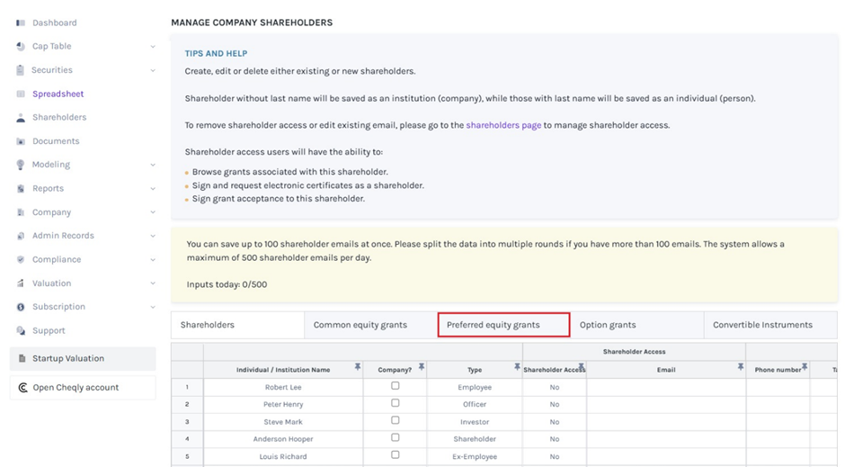Toggle Company checkbox for Robert Lee

395,386
